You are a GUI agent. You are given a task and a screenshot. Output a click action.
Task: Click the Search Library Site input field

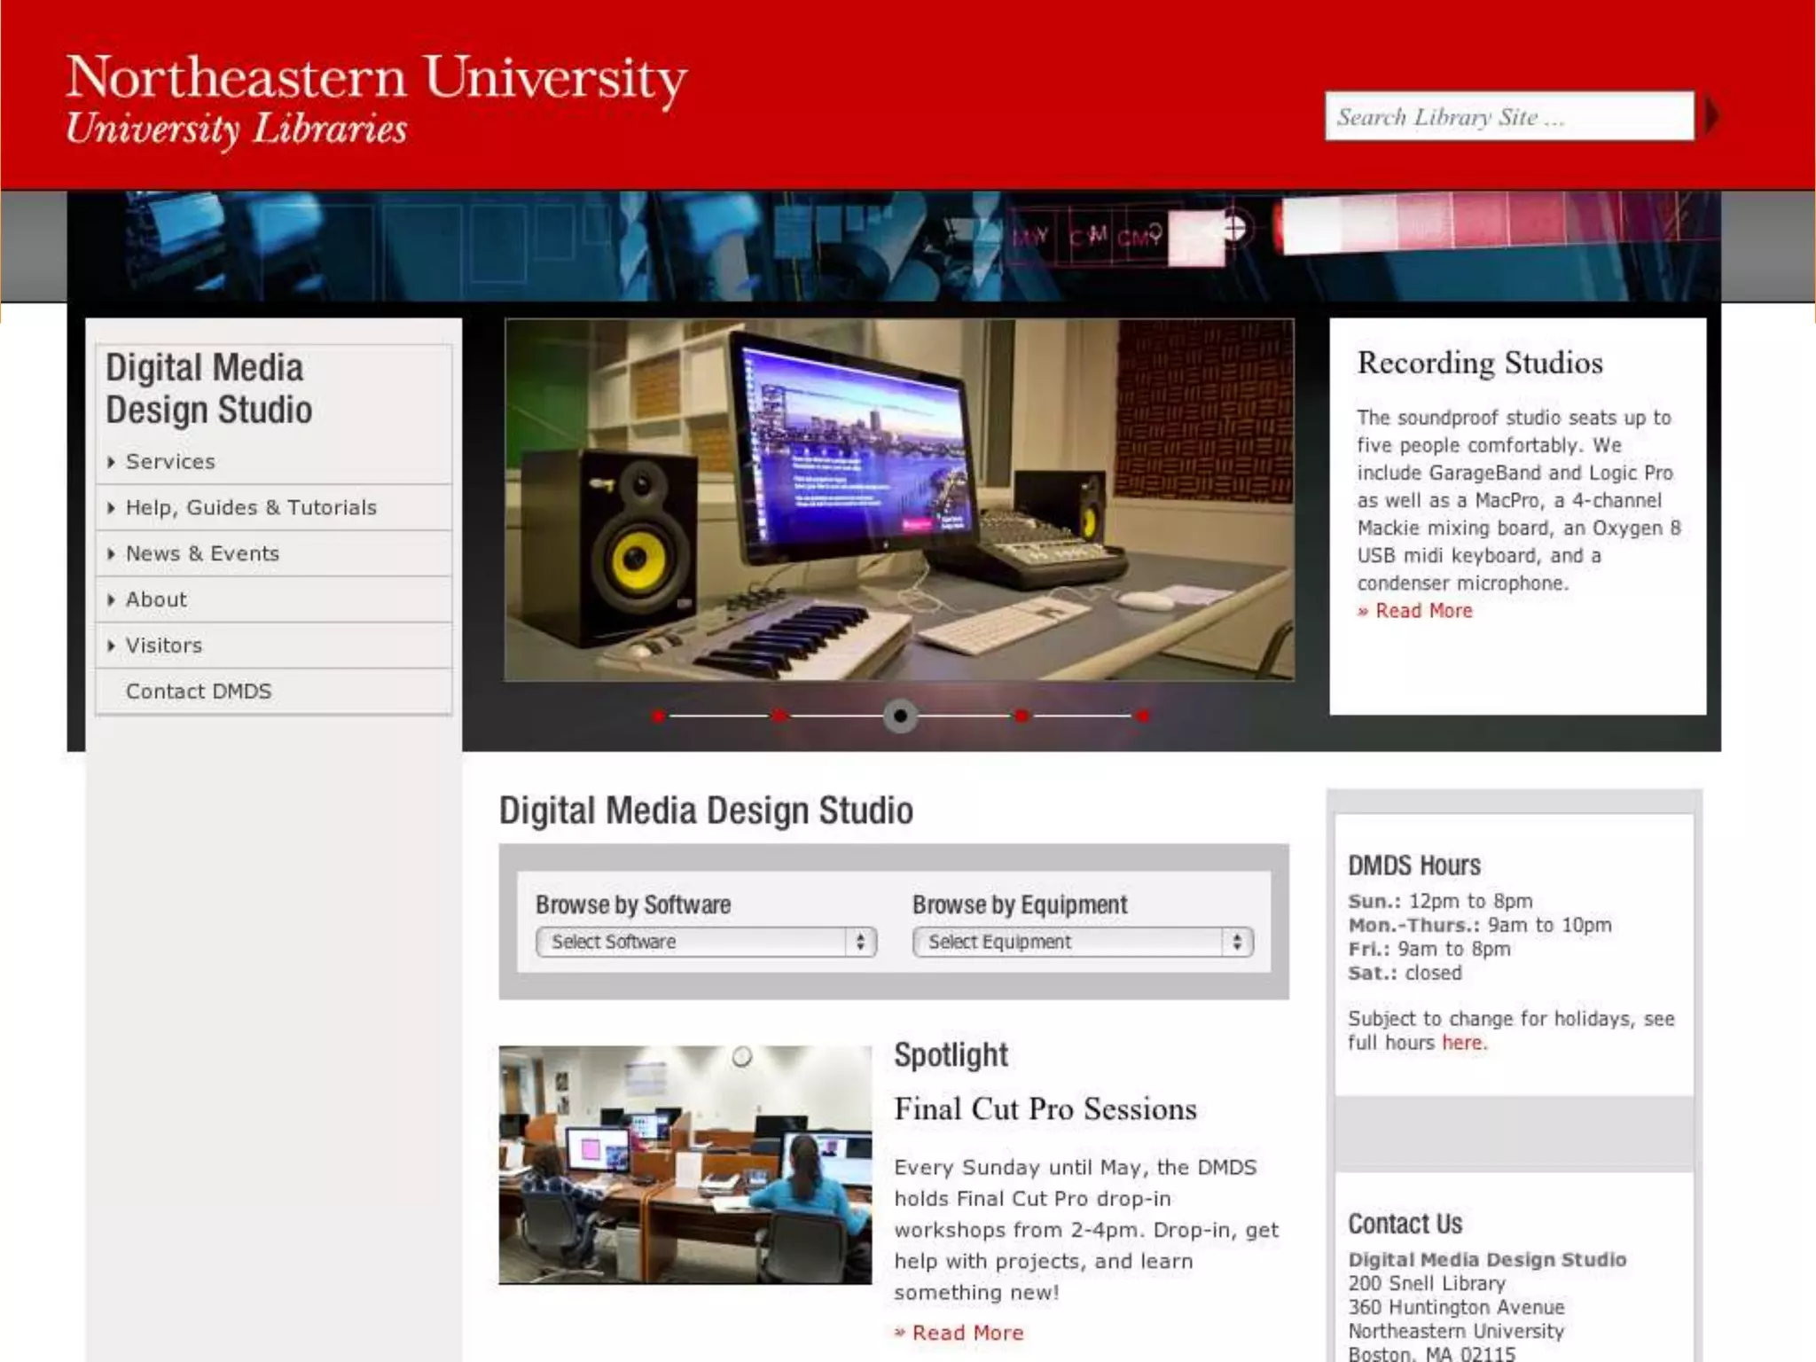point(1507,116)
